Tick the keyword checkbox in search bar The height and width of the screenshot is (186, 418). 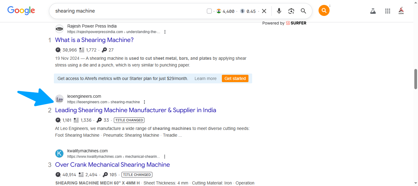[209, 11]
